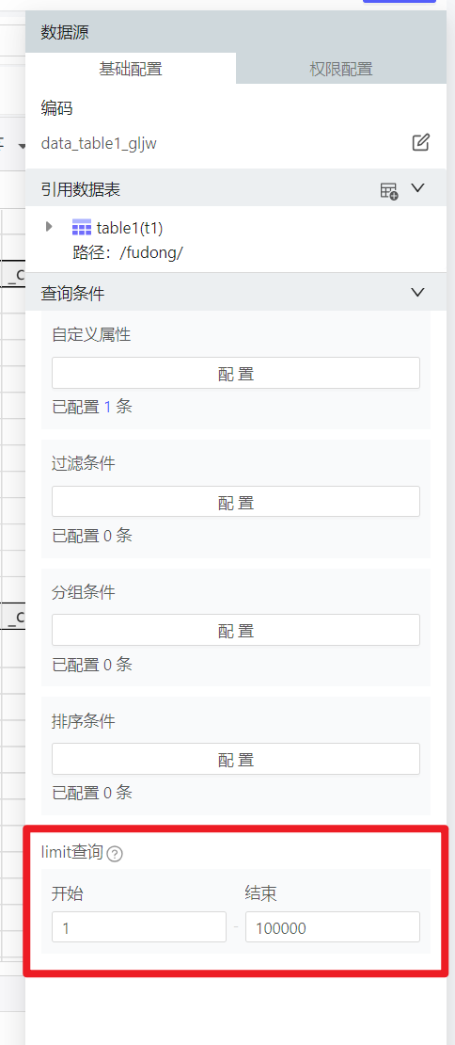Click the table1 grid icon
The image size is (455, 1045).
coord(81,228)
